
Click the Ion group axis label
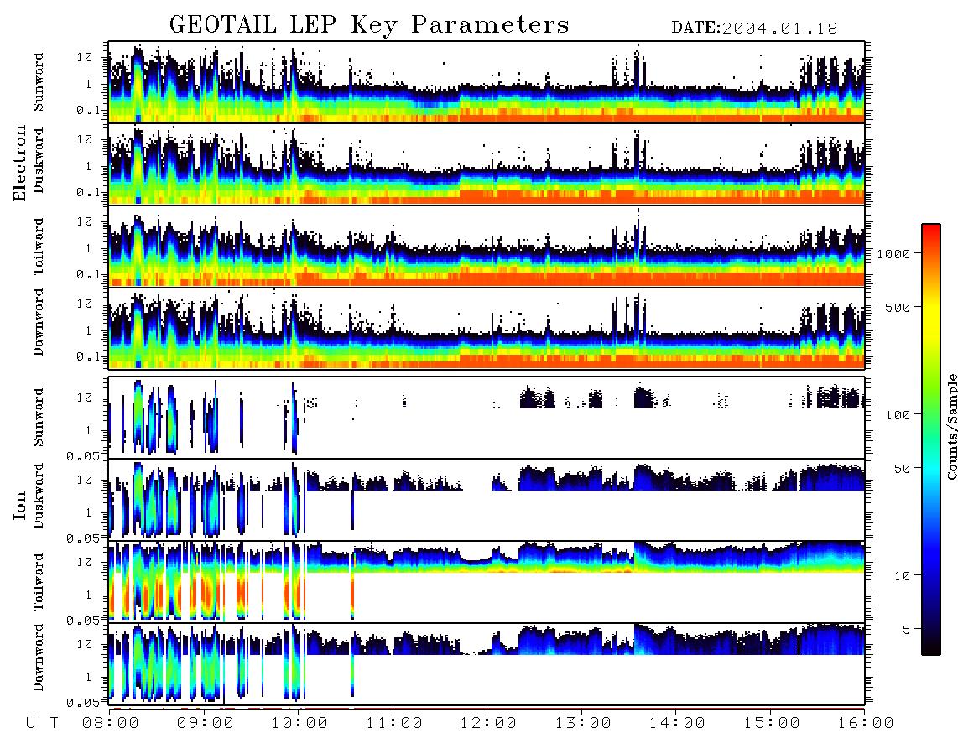click(x=20, y=505)
